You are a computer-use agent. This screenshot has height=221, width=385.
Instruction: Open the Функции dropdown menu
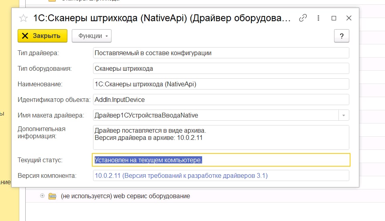click(x=91, y=36)
